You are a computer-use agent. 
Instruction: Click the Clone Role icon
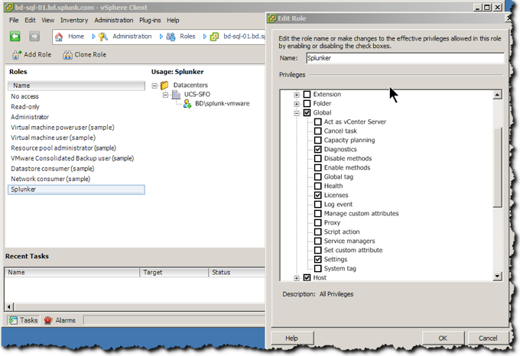point(67,55)
